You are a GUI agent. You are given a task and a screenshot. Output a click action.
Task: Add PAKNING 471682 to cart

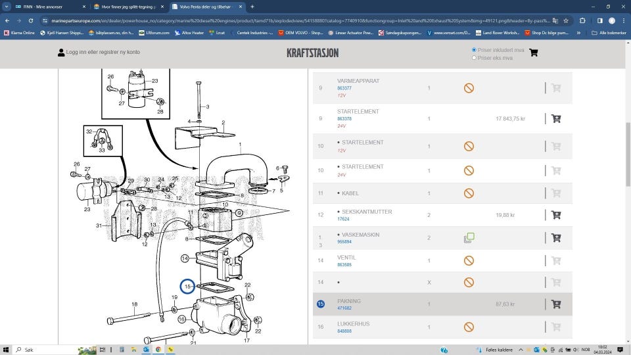pos(555,304)
